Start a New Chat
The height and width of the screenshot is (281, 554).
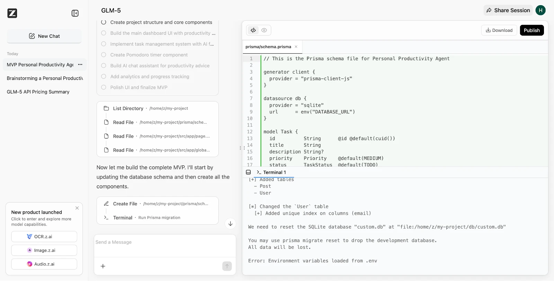pyautogui.click(x=44, y=36)
